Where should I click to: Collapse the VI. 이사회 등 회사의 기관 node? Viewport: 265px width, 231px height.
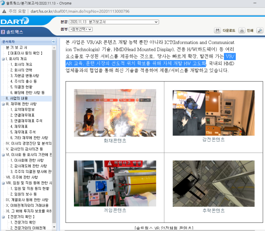3,155
